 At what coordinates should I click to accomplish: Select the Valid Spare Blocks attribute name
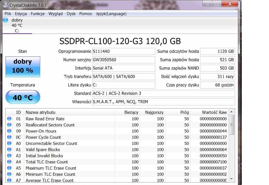click(43, 150)
